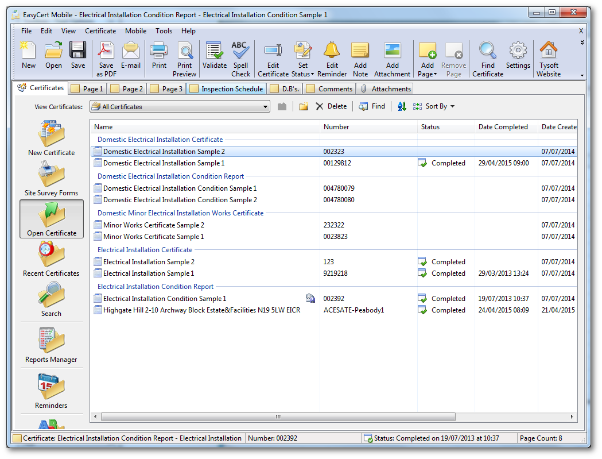Save using the floppy disk icon
The image size is (602, 459).
[x=78, y=55]
